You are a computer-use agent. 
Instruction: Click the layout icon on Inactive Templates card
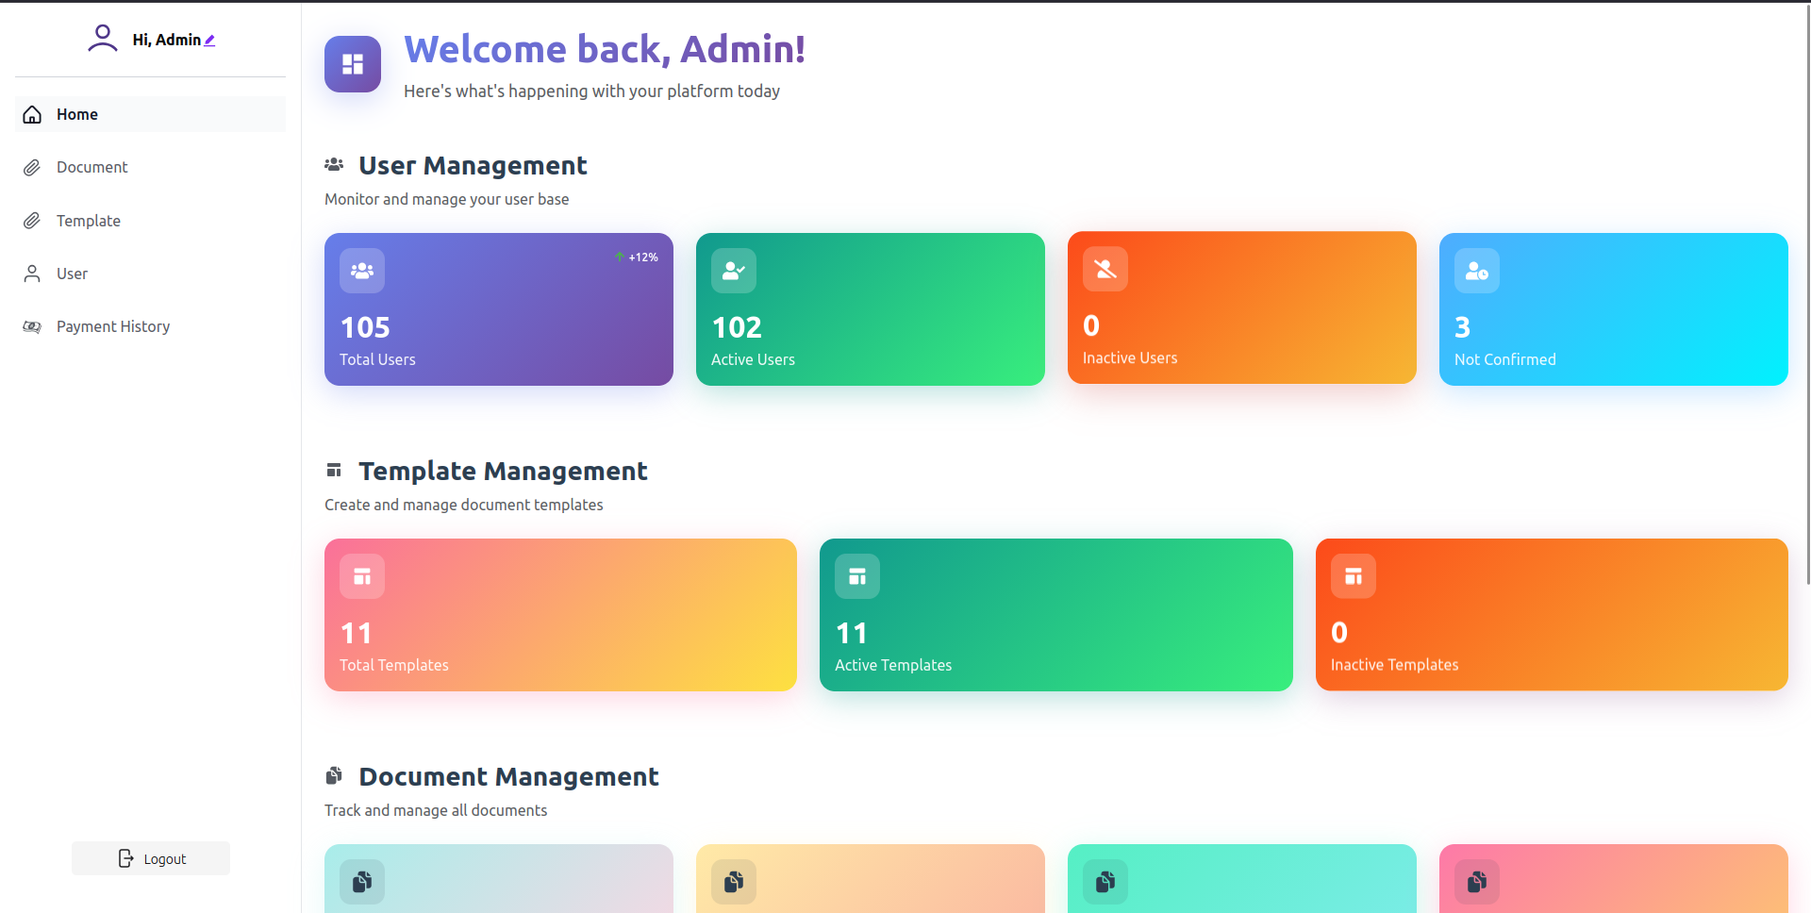[x=1354, y=576]
